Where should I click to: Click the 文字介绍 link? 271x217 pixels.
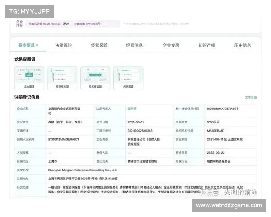tap(251, 97)
